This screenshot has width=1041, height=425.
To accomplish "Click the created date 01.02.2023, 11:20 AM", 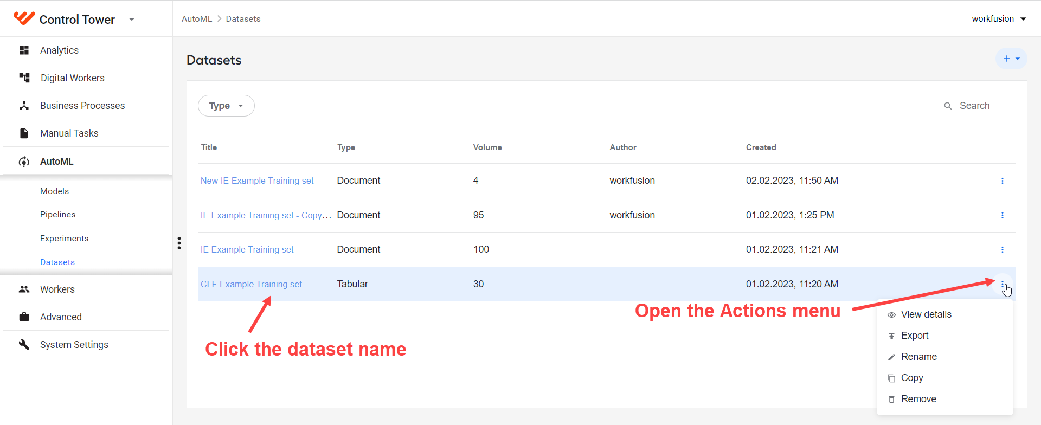I will point(792,284).
